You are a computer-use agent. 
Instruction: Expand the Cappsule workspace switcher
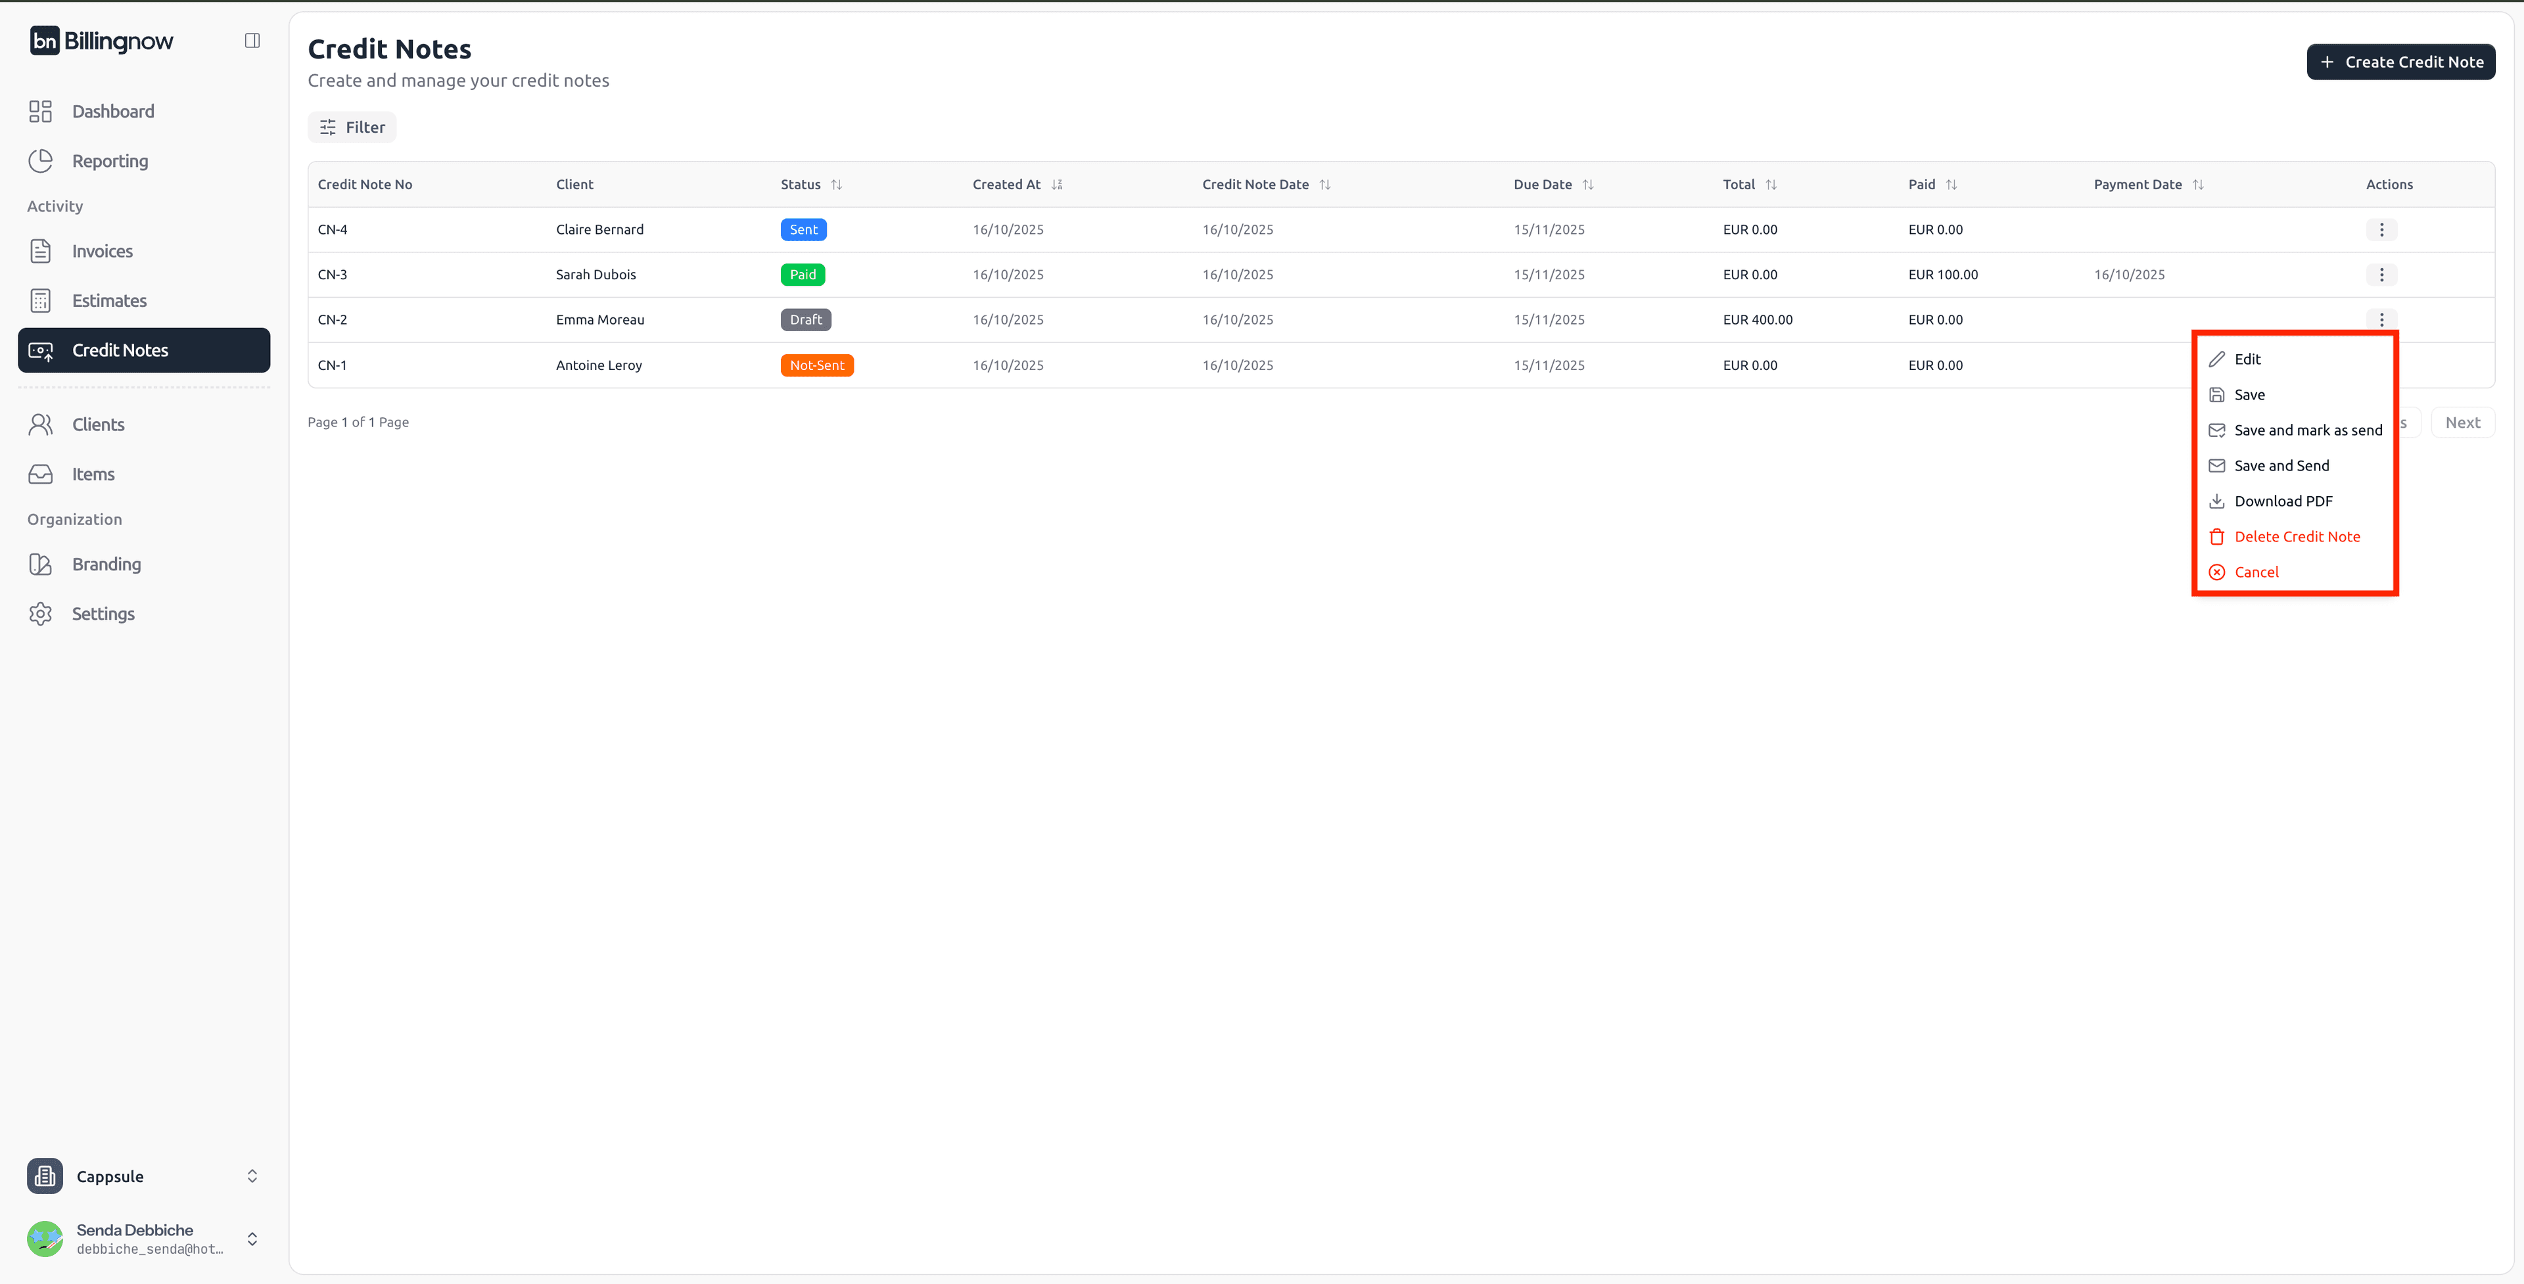pyautogui.click(x=252, y=1176)
